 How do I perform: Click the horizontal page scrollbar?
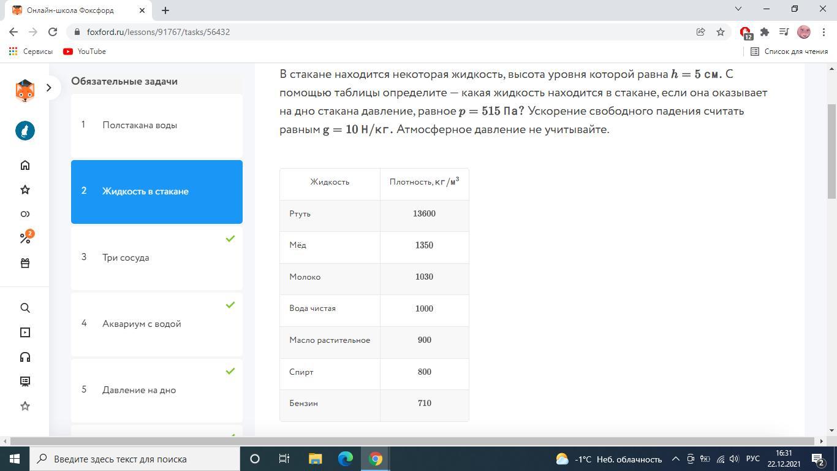(x=413, y=441)
